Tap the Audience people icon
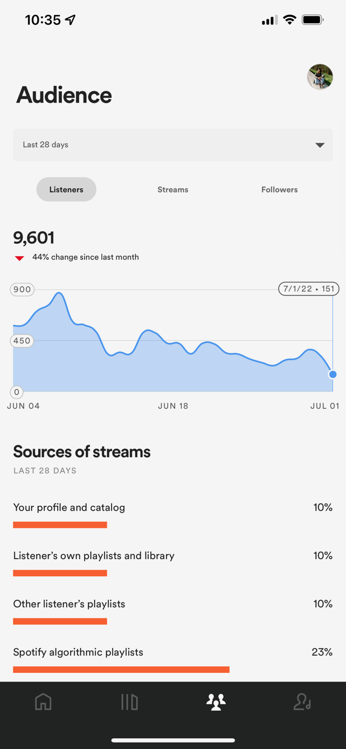 (216, 702)
